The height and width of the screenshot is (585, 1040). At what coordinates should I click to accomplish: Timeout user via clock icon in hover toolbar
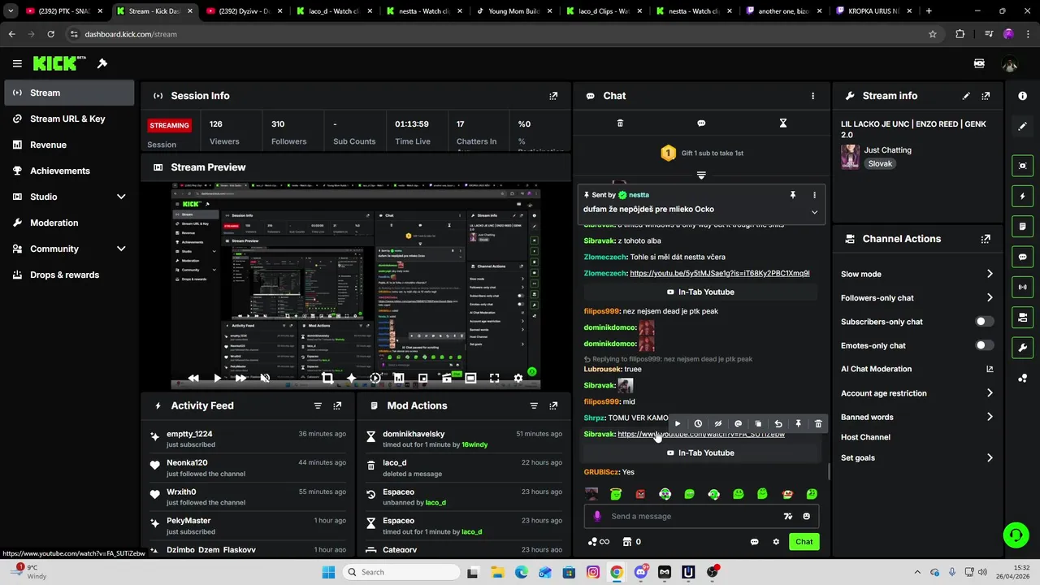click(698, 423)
